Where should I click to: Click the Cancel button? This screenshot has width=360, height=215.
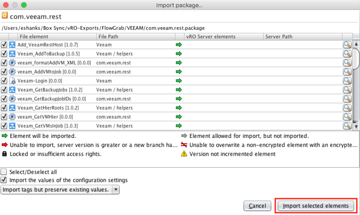click(257, 206)
